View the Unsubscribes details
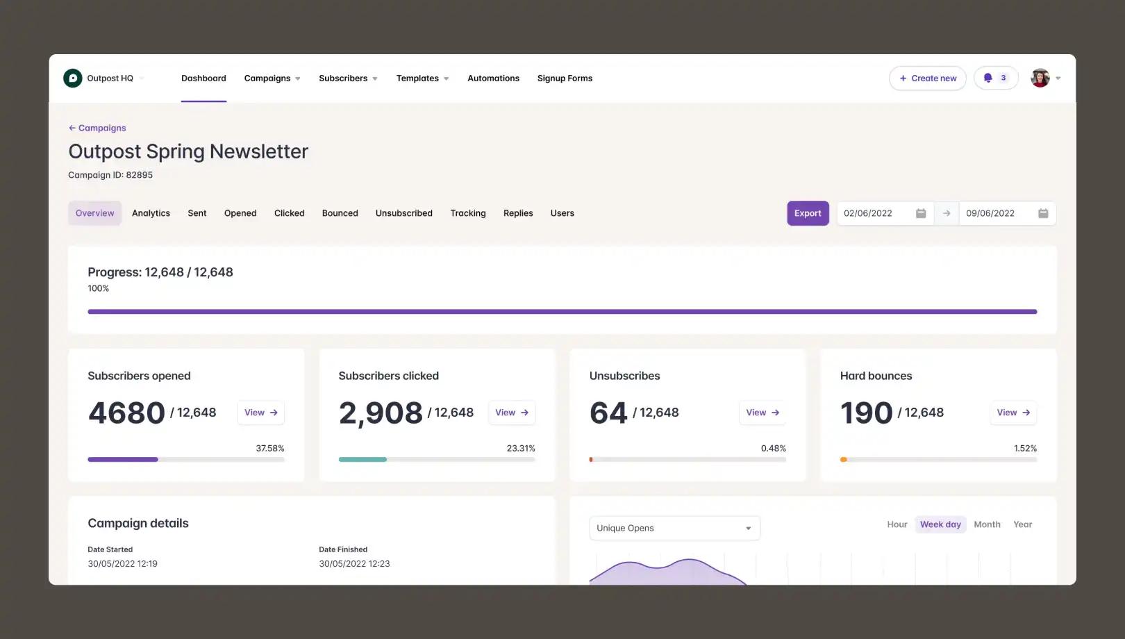Image resolution: width=1125 pixels, height=639 pixels. click(762, 413)
